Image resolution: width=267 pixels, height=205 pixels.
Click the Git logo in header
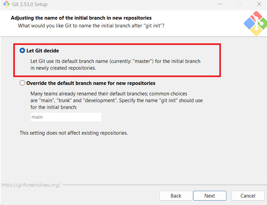tap(255, 23)
